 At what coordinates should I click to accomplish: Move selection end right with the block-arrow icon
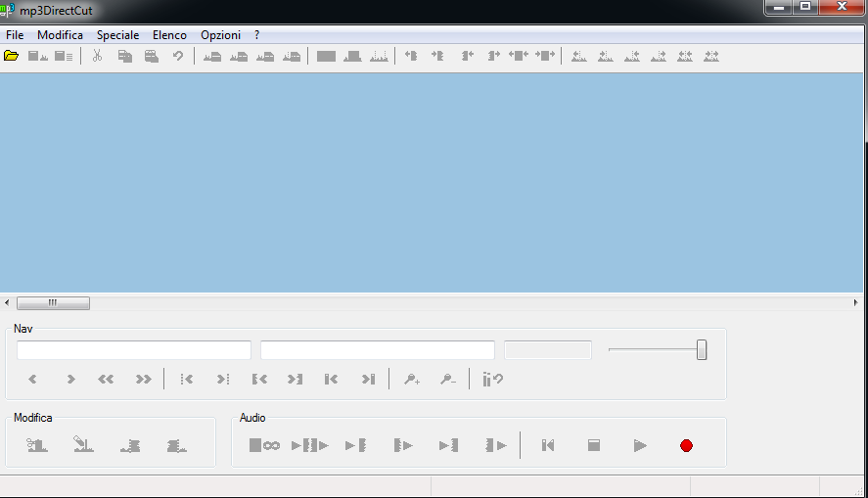pos(494,56)
